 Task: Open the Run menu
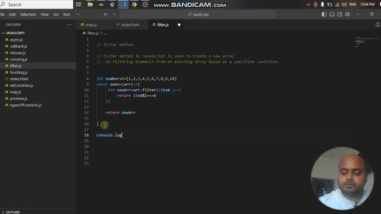66,14
